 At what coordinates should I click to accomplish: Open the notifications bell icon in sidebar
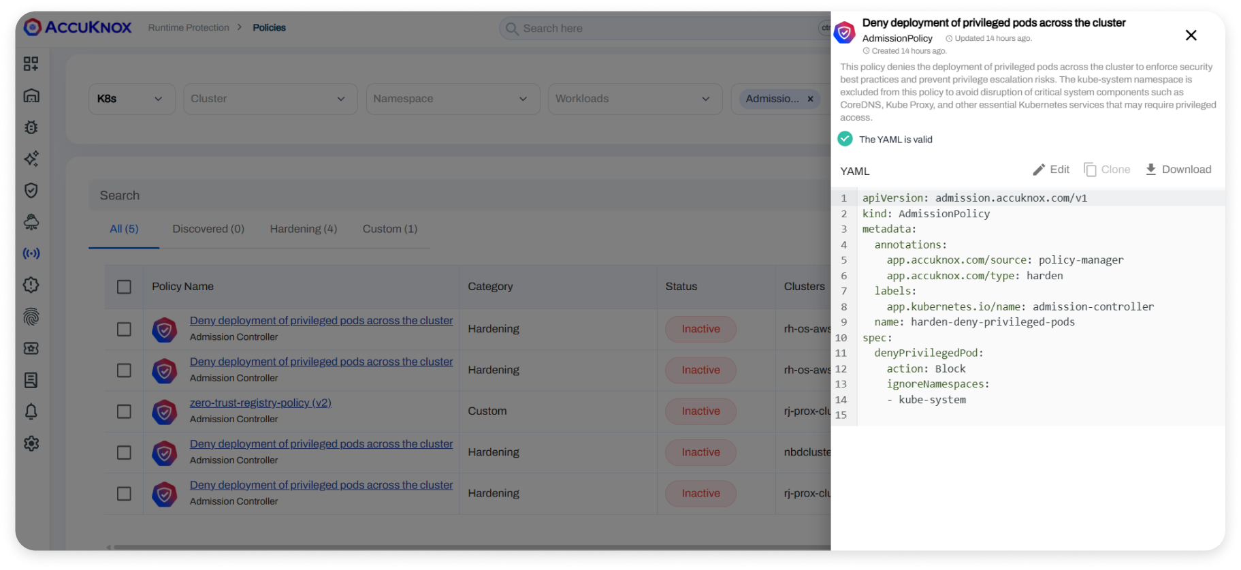(x=31, y=411)
